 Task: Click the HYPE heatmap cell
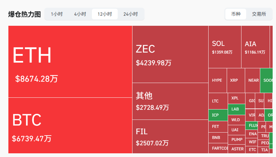[217, 80]
